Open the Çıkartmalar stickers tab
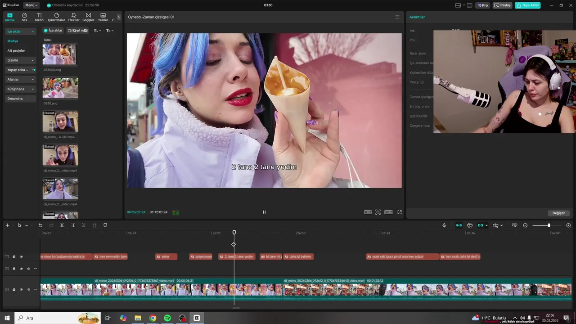576x324 pixels. (x=56, y=17)
